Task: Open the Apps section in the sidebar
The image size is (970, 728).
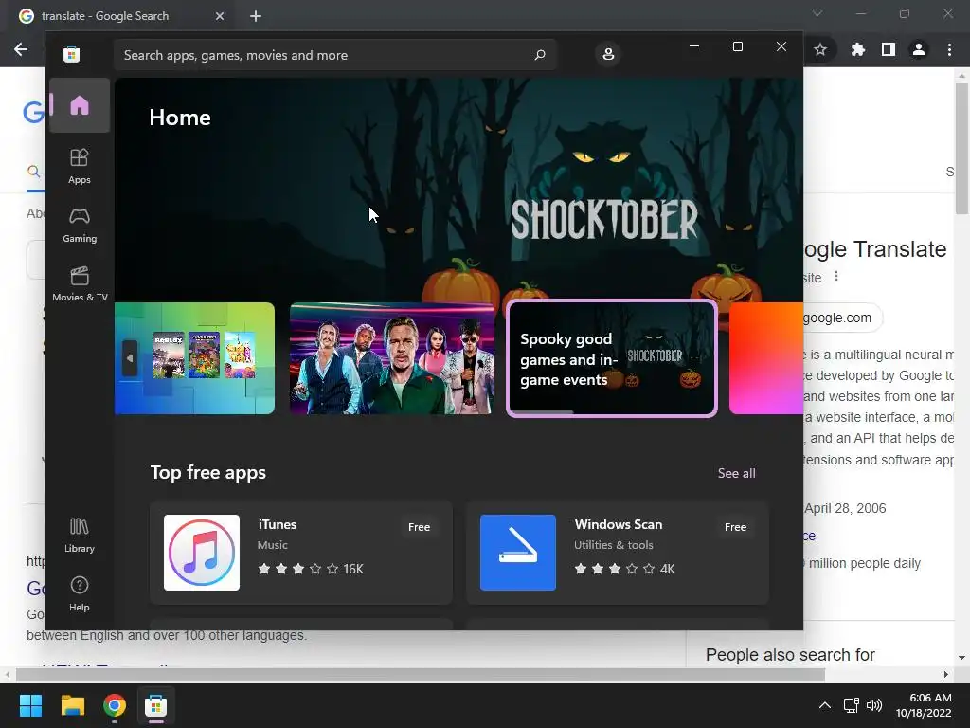Action: click(x=80, y=167)
